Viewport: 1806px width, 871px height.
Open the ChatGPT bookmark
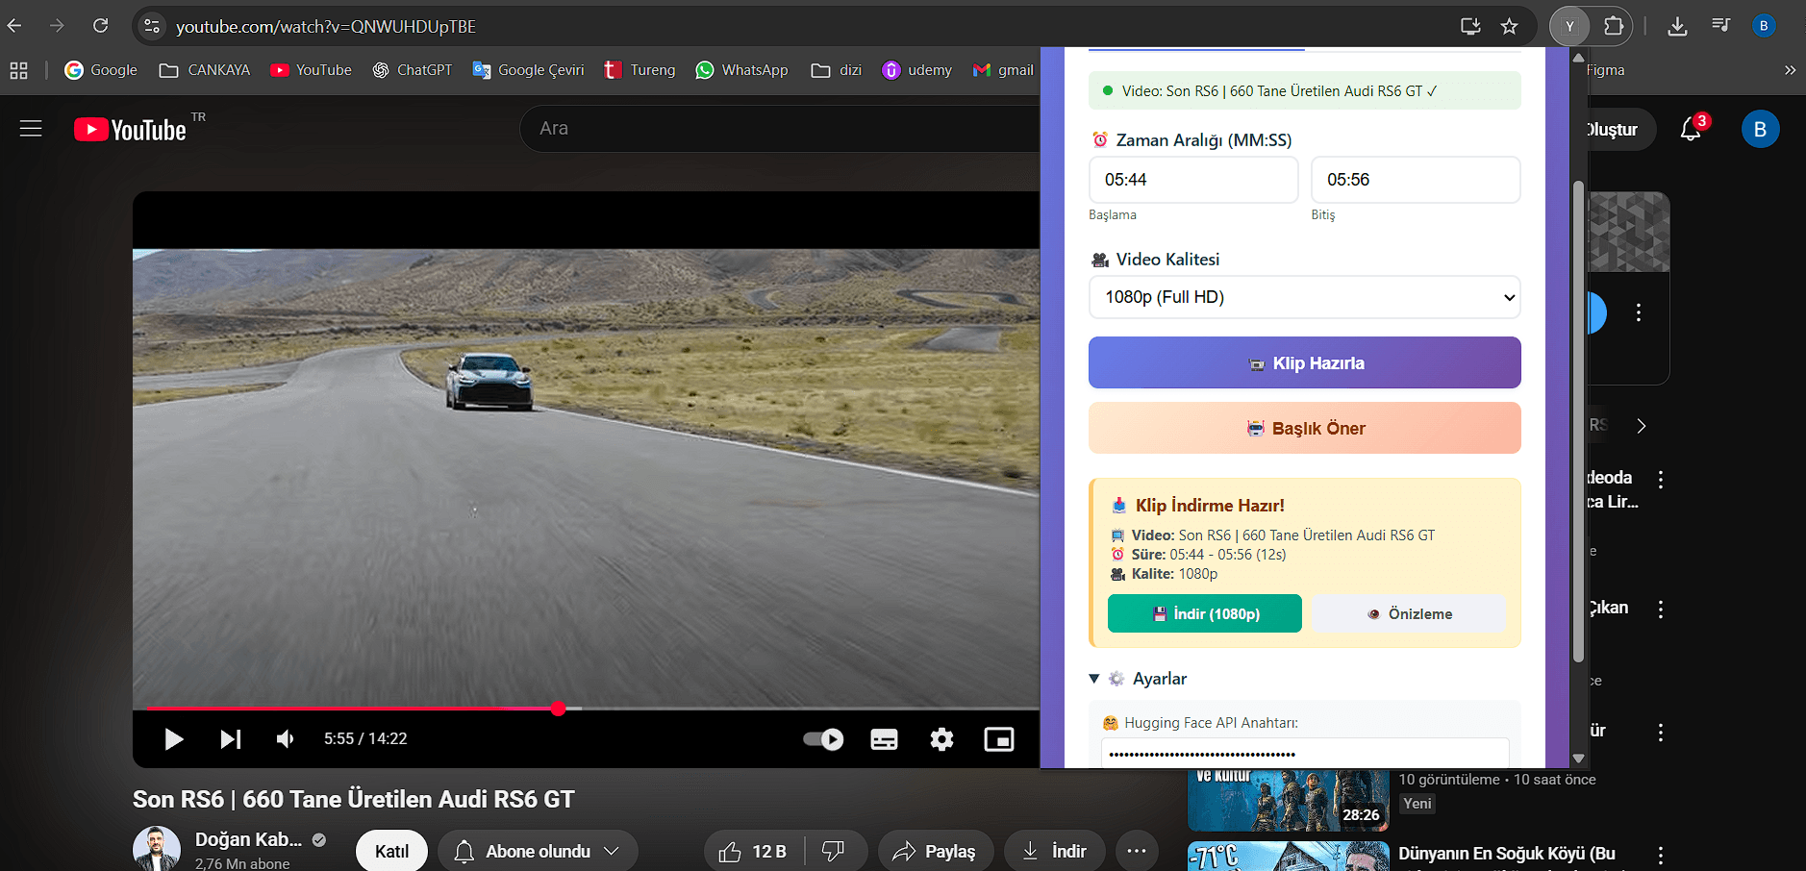pyautogui.click(x=413, y=70)
